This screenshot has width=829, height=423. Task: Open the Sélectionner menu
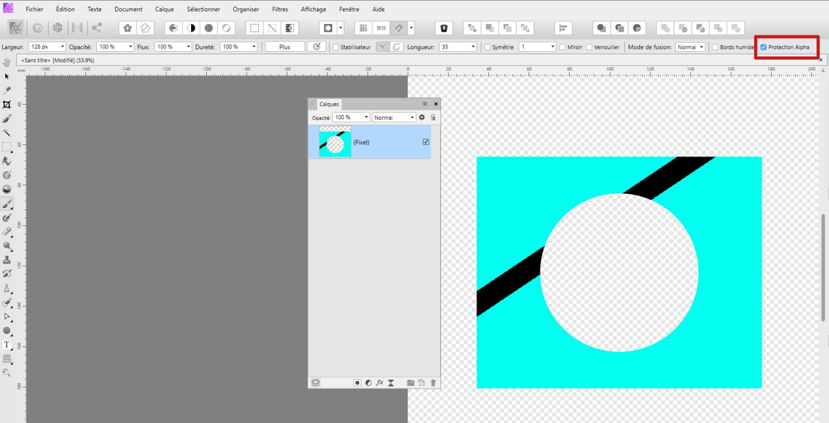pyautogui.click(x=203, y=9)
